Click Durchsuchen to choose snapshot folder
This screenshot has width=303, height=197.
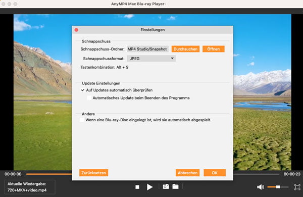185,49
